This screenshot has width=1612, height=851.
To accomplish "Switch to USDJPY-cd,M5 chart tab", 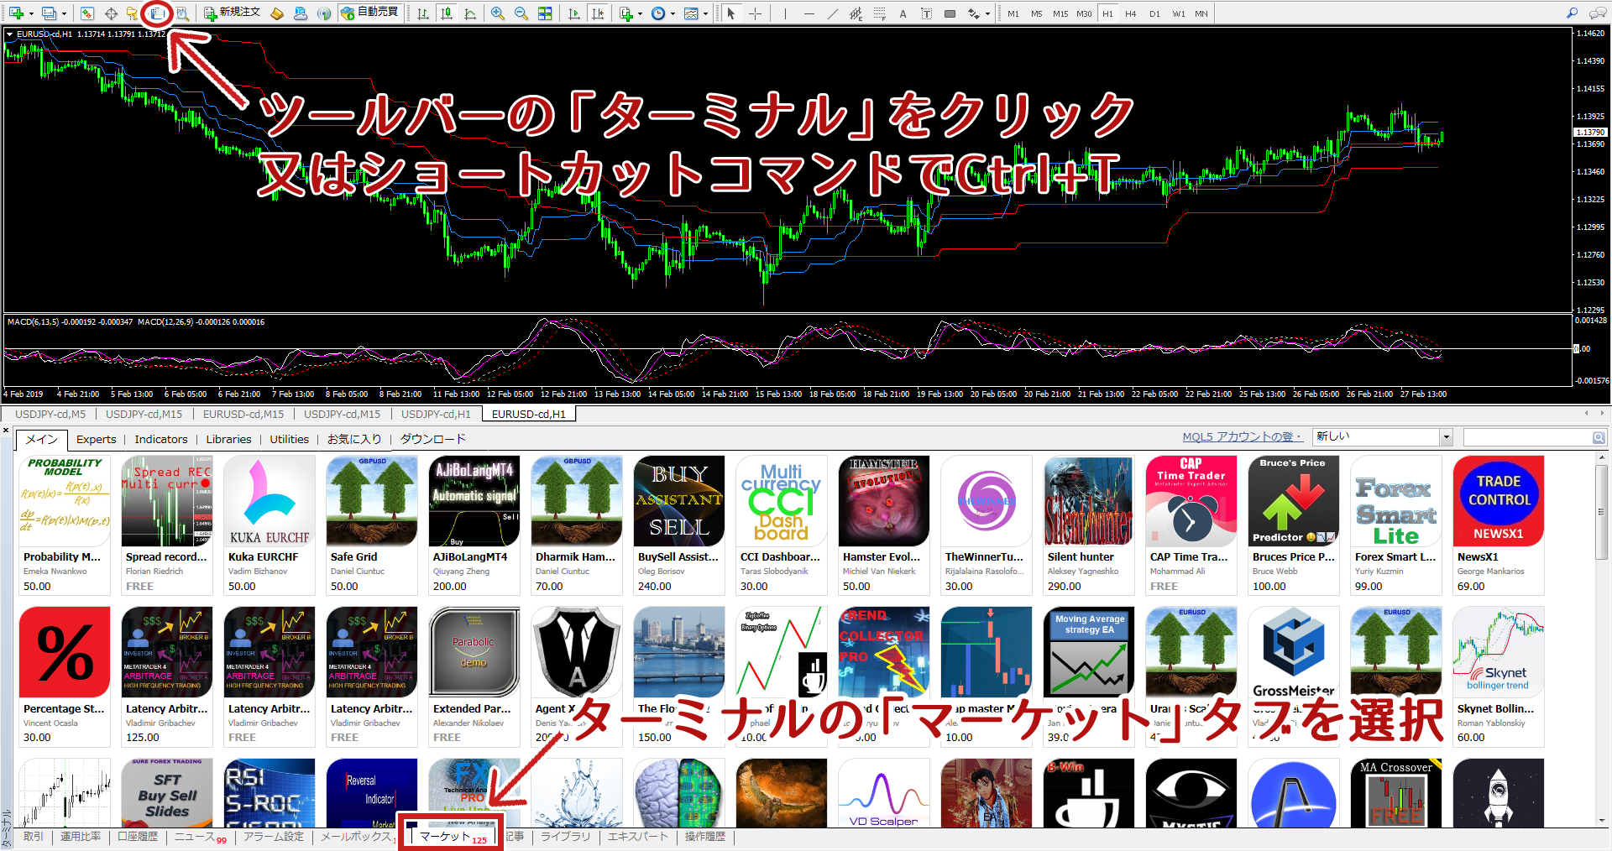I will pyautogui.click(x=50, y=414).
